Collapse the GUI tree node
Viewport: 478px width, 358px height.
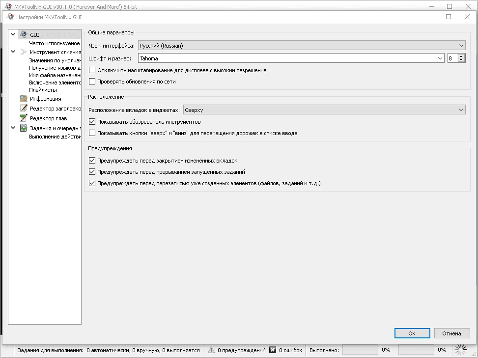[13, 34]
